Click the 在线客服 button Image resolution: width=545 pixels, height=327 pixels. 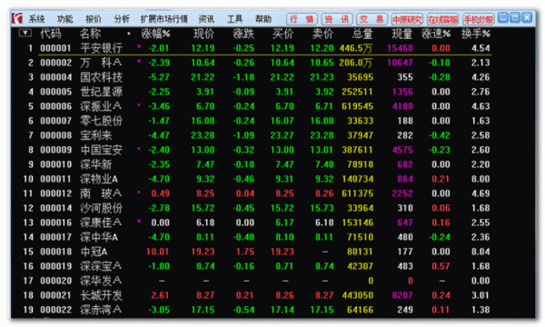[x=443, y=19]
